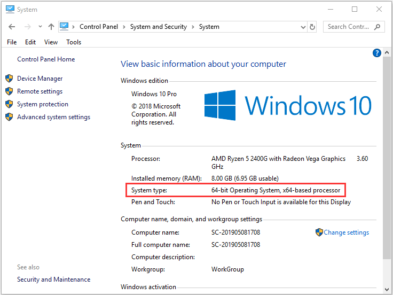Click System breadcrumb in address bar
393x295 pixels.
(x=209, y=27)
